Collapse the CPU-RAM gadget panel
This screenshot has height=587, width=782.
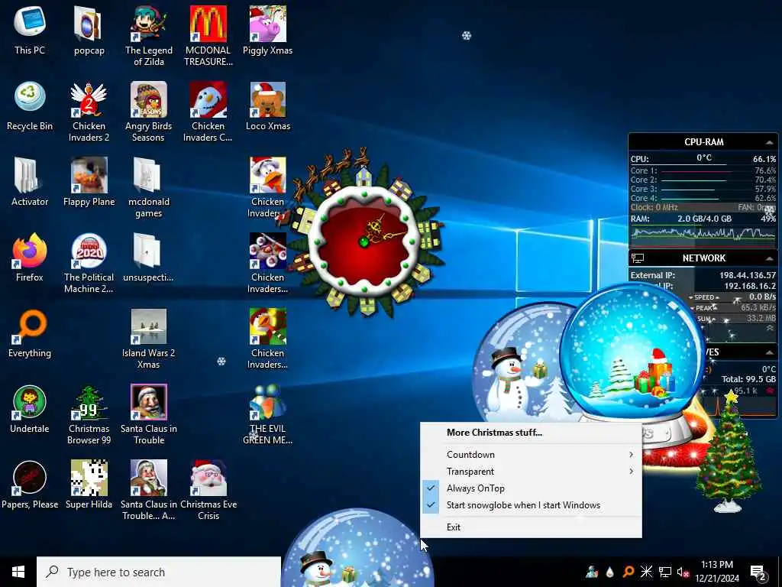(x=769, y=143)
